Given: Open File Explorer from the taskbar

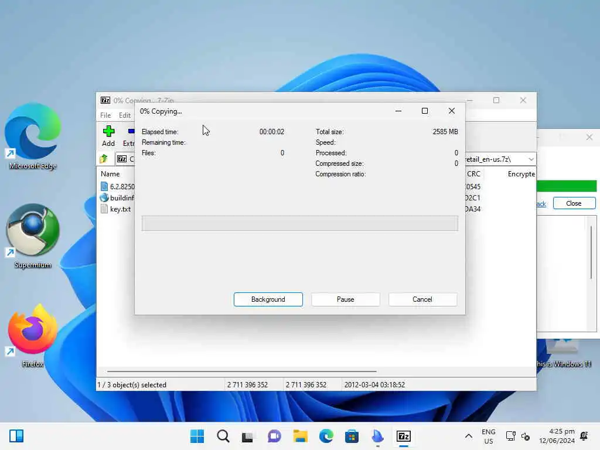Looking at the screenshot, I should click(301, 436).
